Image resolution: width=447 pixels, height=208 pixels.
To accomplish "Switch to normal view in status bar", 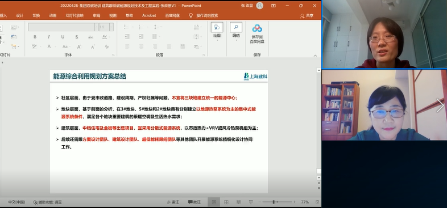I will pyautogui.click(x=214, y=202).
